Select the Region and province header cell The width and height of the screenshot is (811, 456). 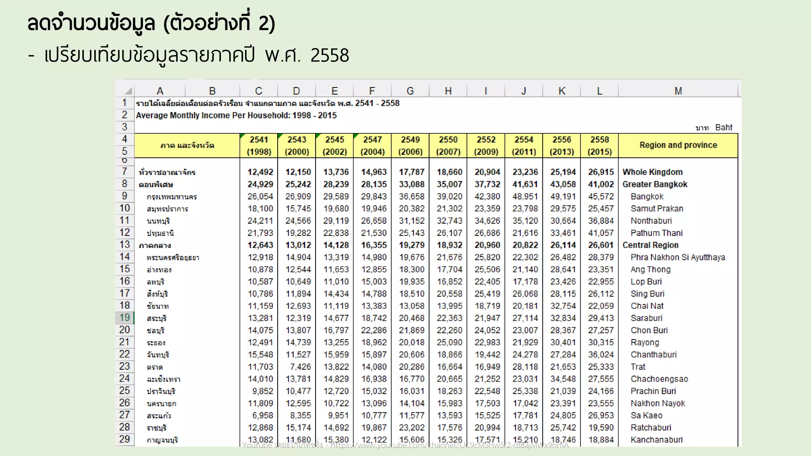(x=678, y=145)
